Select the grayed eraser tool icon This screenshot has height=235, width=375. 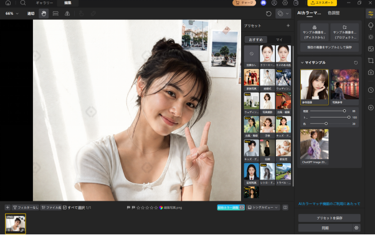(93, 14)
